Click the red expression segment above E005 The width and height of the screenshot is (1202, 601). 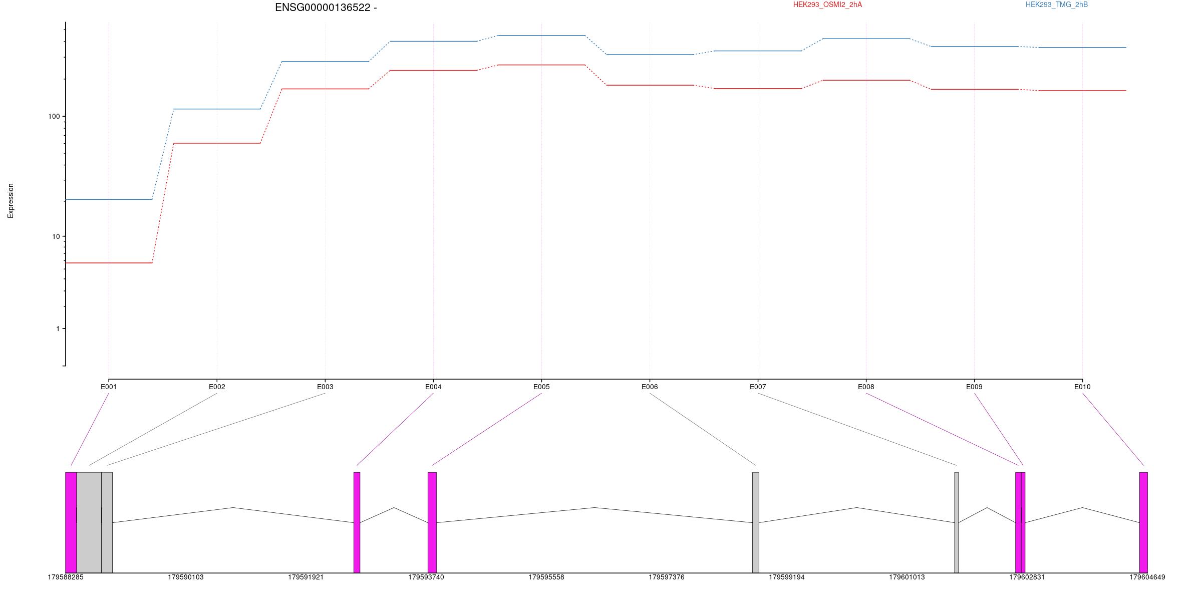(541, 65)
